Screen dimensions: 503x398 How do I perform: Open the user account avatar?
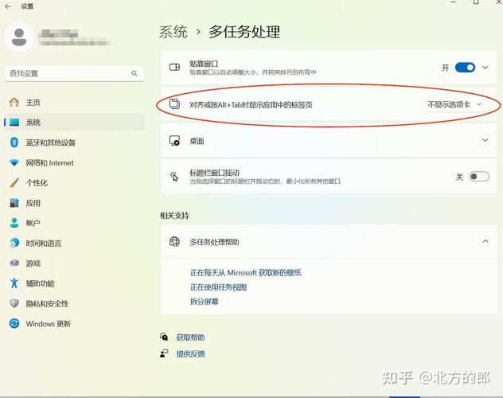pos(19,37)
